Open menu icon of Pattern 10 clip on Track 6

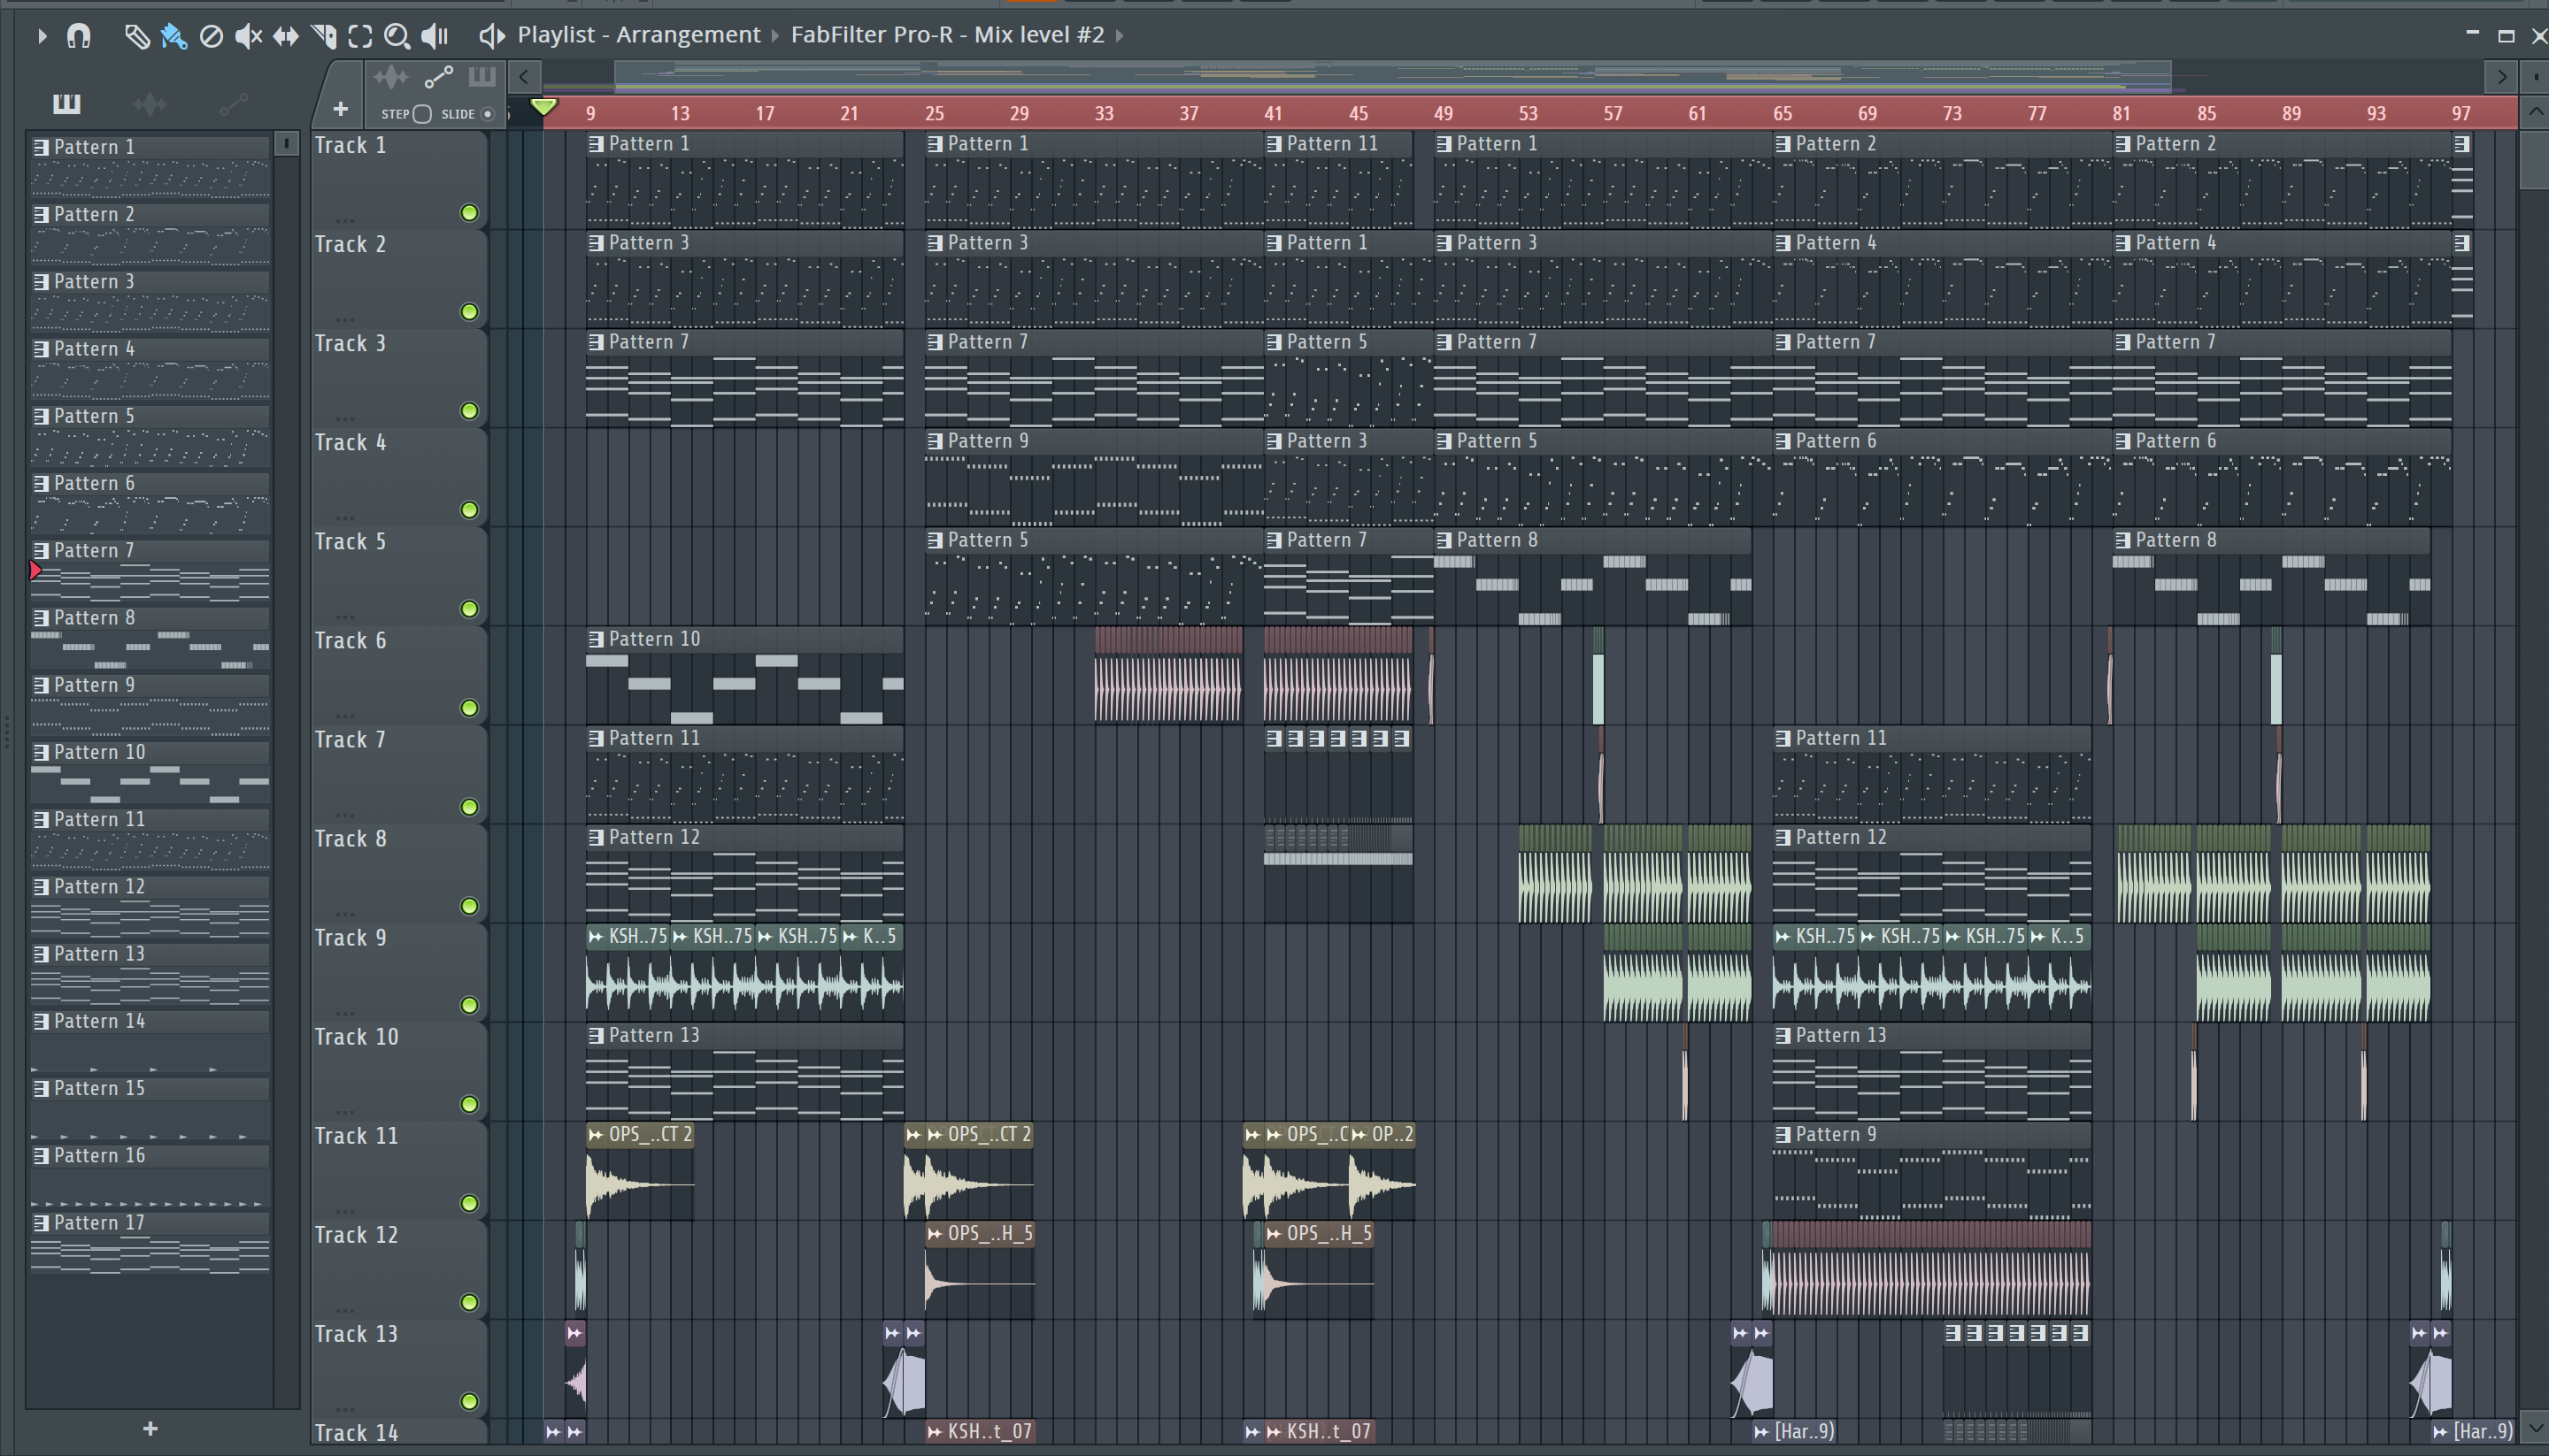click(597, 639)
